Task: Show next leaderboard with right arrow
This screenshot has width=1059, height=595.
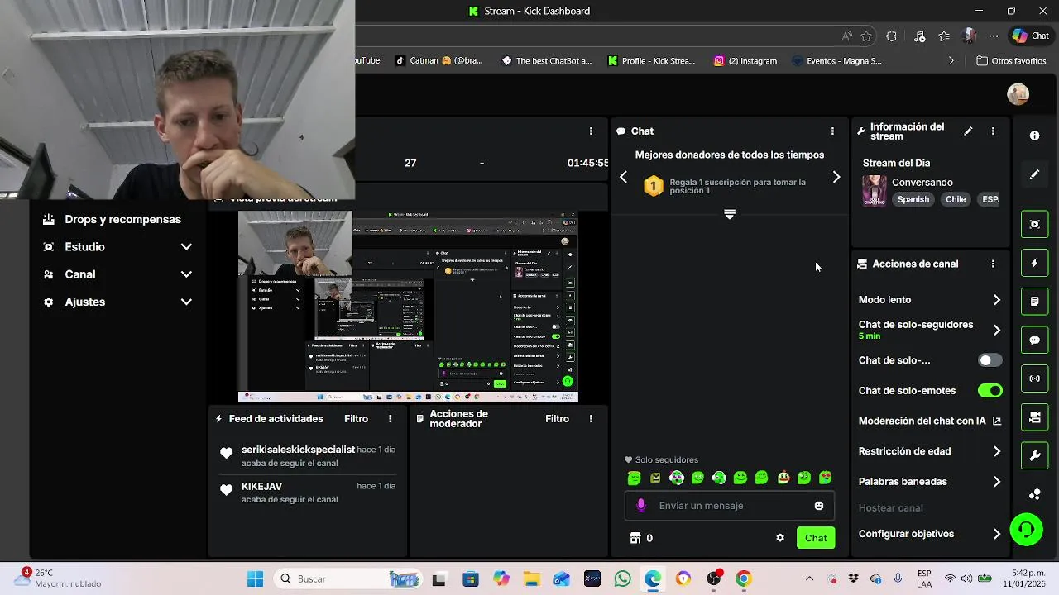Action: pyautogui.click(x=836, y=177)
